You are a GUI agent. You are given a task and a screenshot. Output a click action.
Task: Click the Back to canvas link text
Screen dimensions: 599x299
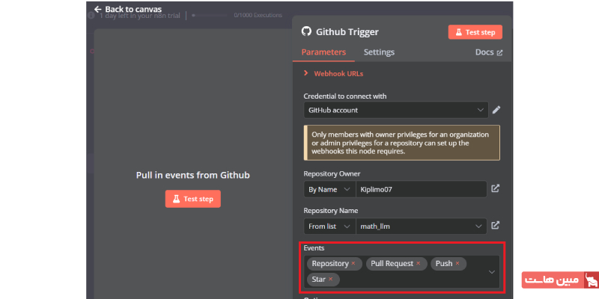(133, 9)
